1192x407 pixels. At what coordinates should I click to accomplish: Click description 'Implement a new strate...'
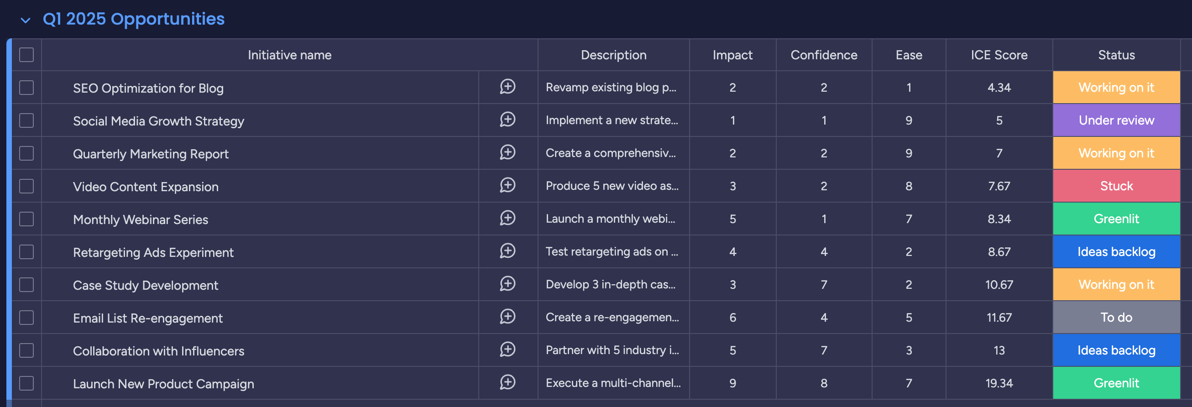(612, 120)
